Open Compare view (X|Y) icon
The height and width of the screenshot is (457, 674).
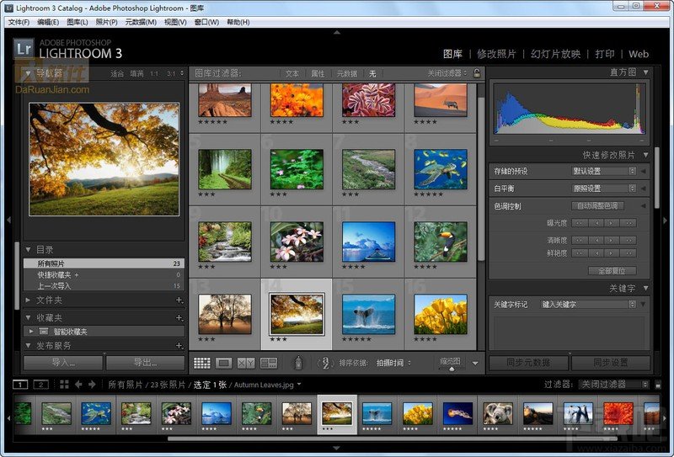point(246,363)
